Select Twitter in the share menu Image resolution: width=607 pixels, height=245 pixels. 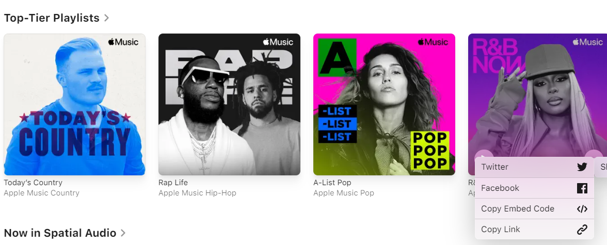[x=534, y=167]
